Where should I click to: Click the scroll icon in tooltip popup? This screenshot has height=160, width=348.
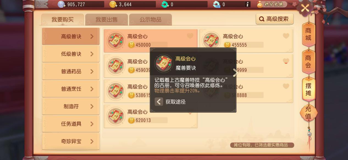[x=164, y=63]
